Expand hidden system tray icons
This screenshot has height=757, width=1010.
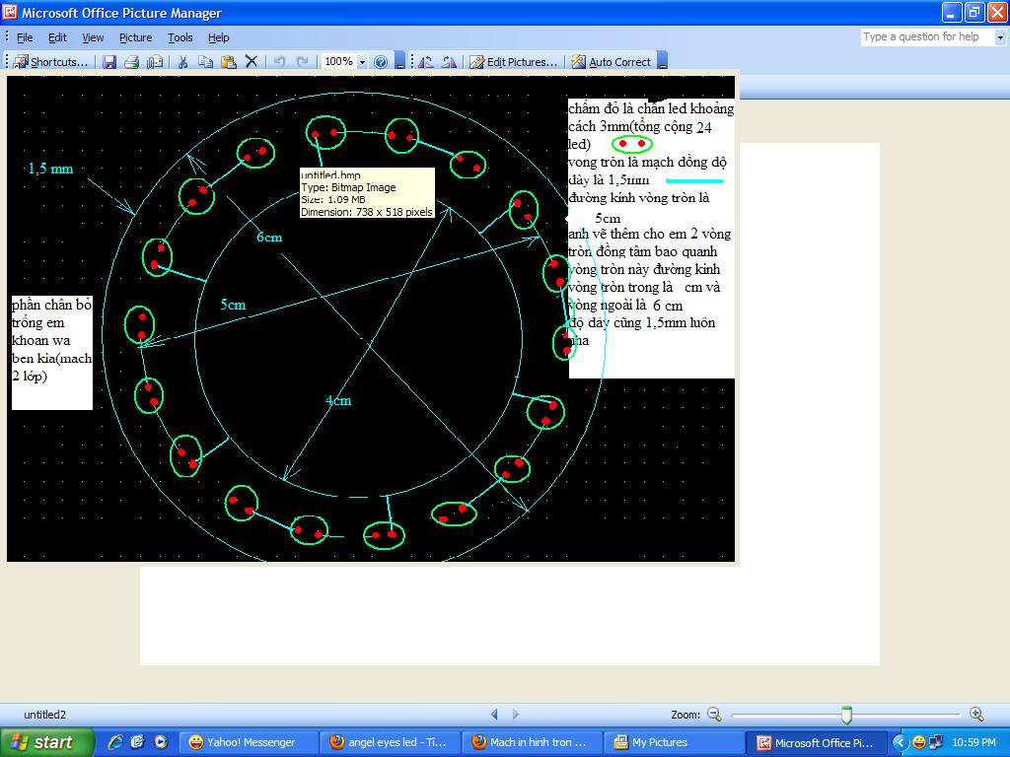[x=900, y=742]
